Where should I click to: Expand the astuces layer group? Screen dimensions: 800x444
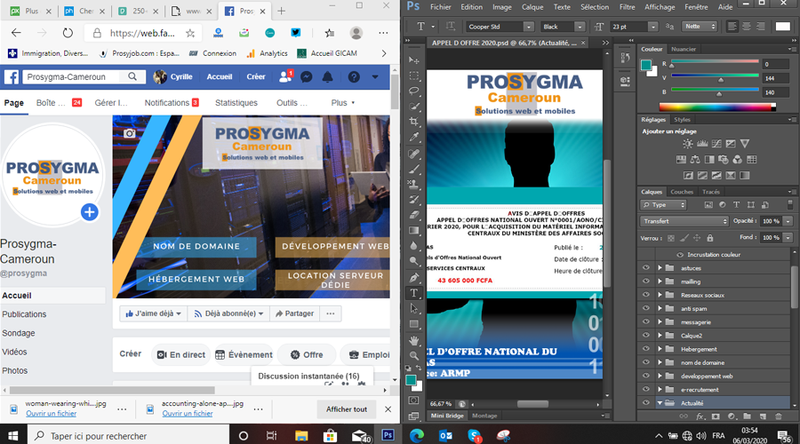660,267
